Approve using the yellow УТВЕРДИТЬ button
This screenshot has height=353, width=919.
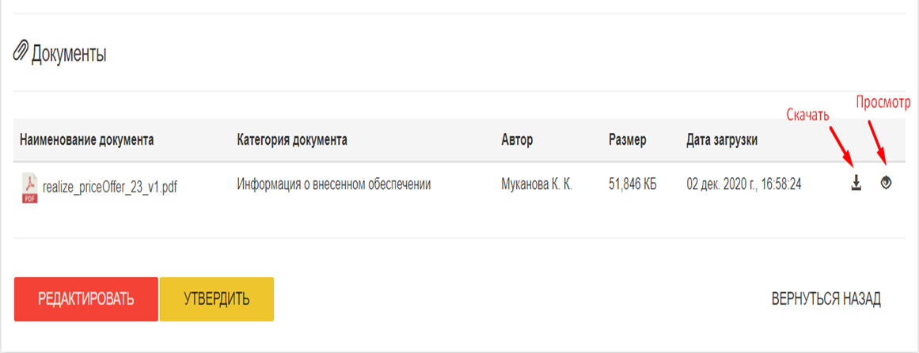216,299
